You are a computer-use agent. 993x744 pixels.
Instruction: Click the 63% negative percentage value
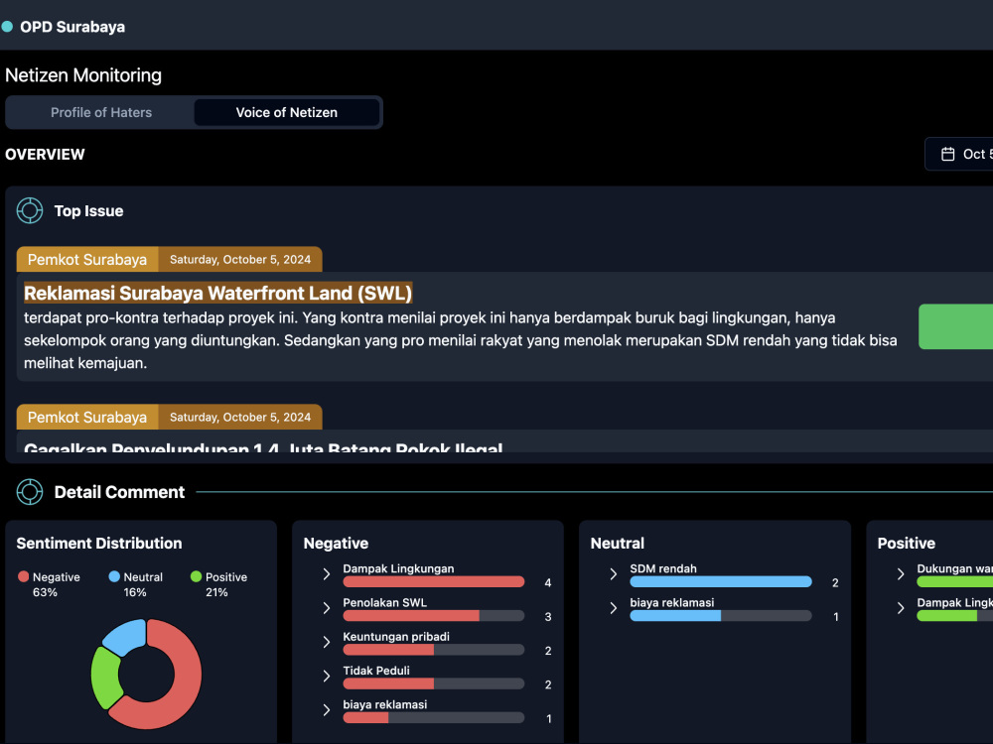click(45, 592)
